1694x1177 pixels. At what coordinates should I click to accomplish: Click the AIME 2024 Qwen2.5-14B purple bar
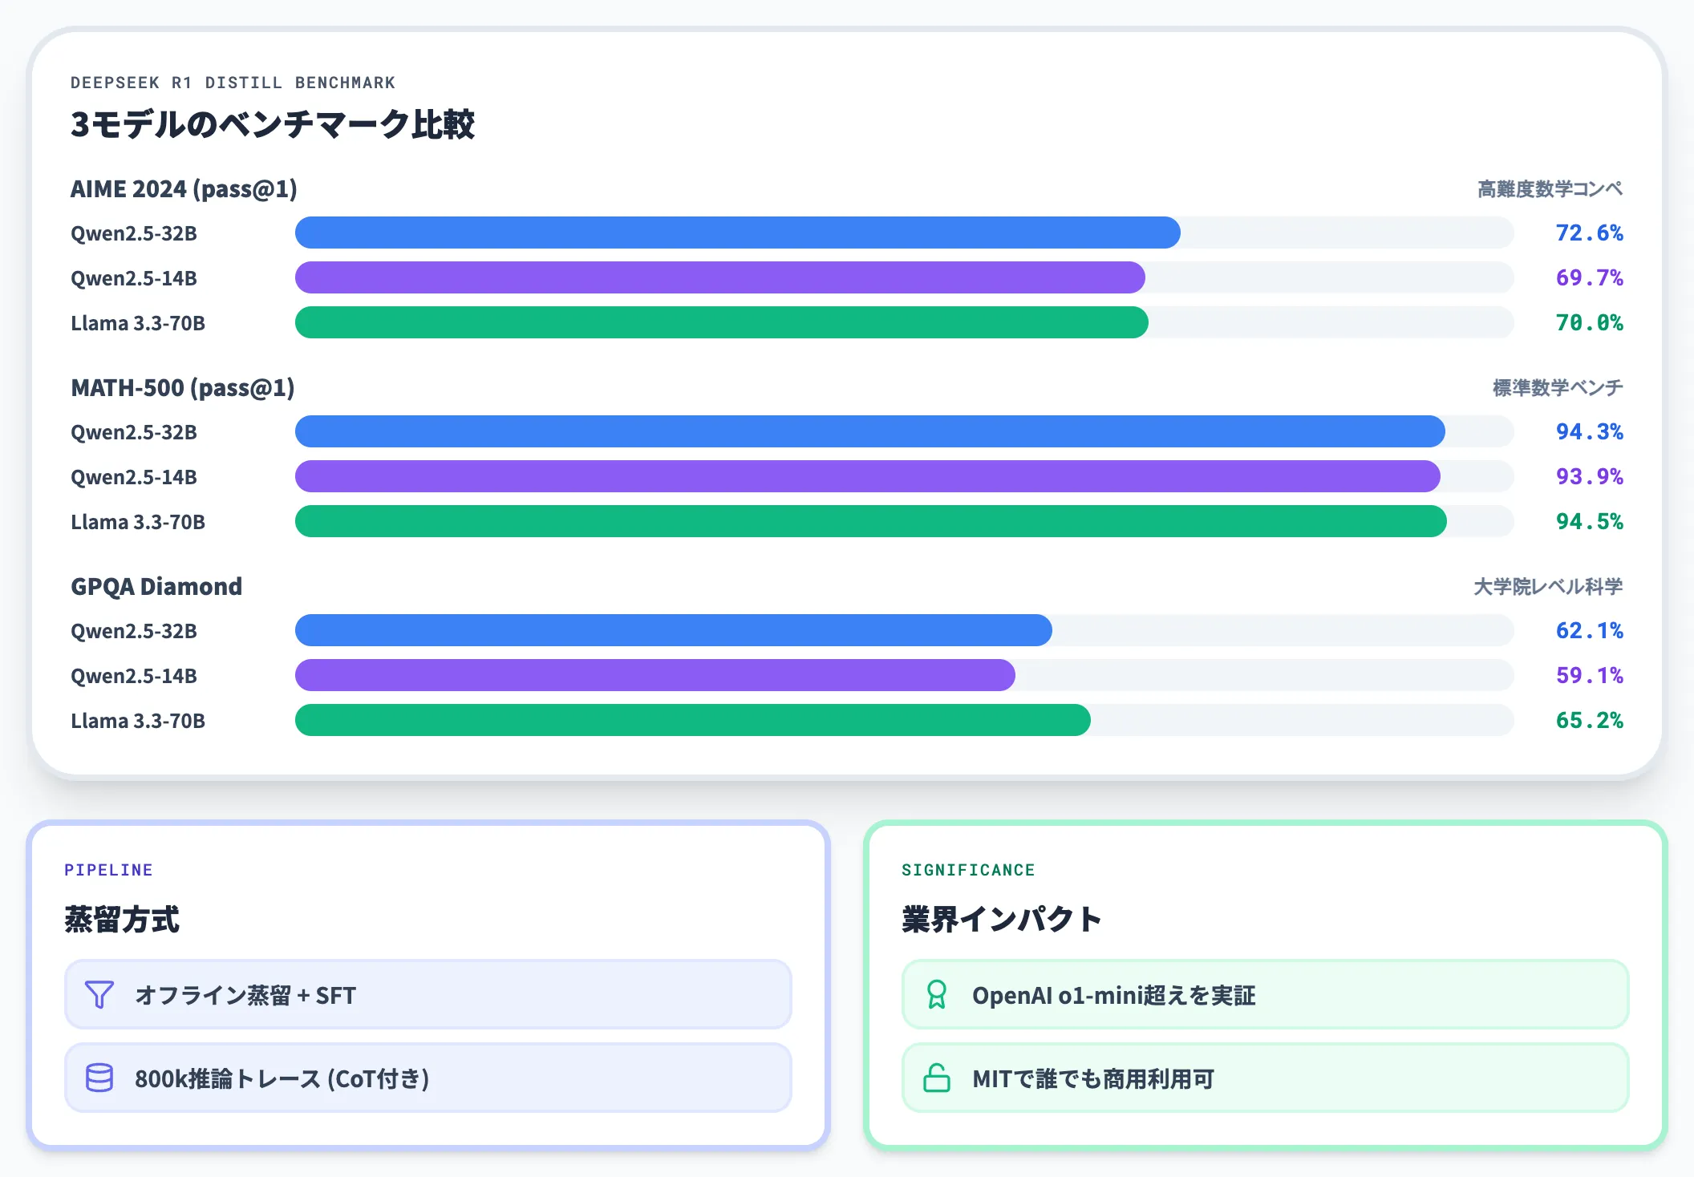tap(720, 277)
